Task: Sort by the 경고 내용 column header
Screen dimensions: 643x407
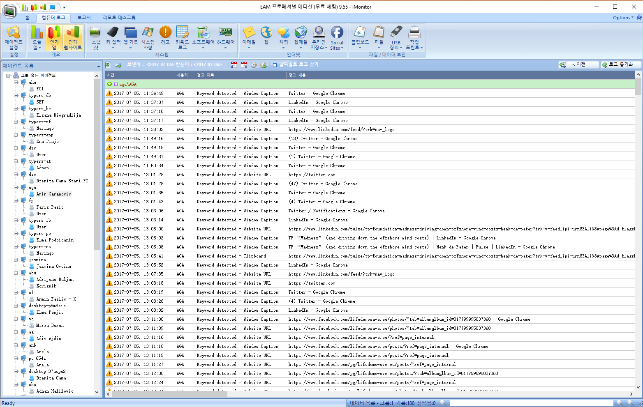Action: click(460, 75)
